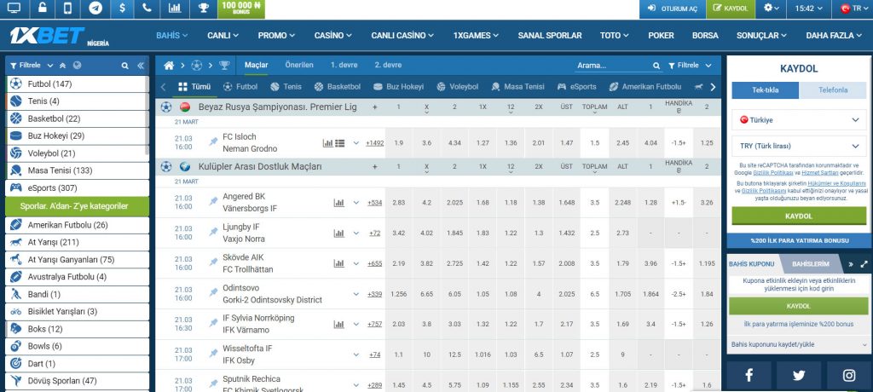Open +757 markets for IF Sylvia Norrköping

point(375,324)
